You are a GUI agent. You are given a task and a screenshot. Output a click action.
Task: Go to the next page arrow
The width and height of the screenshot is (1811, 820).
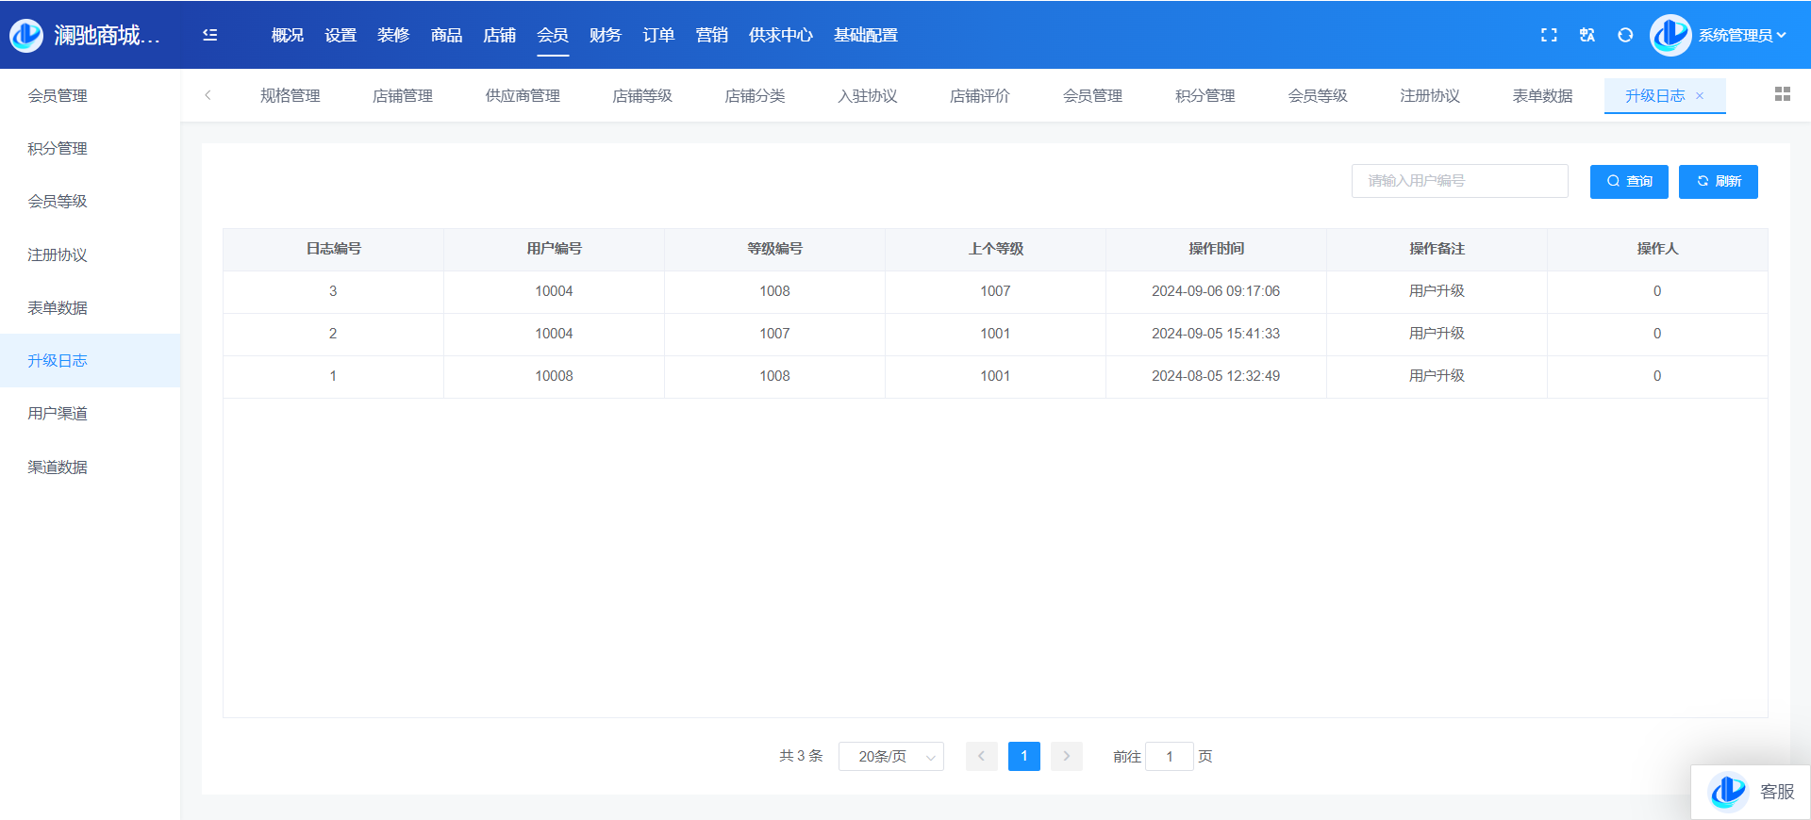coord(1067,757)
